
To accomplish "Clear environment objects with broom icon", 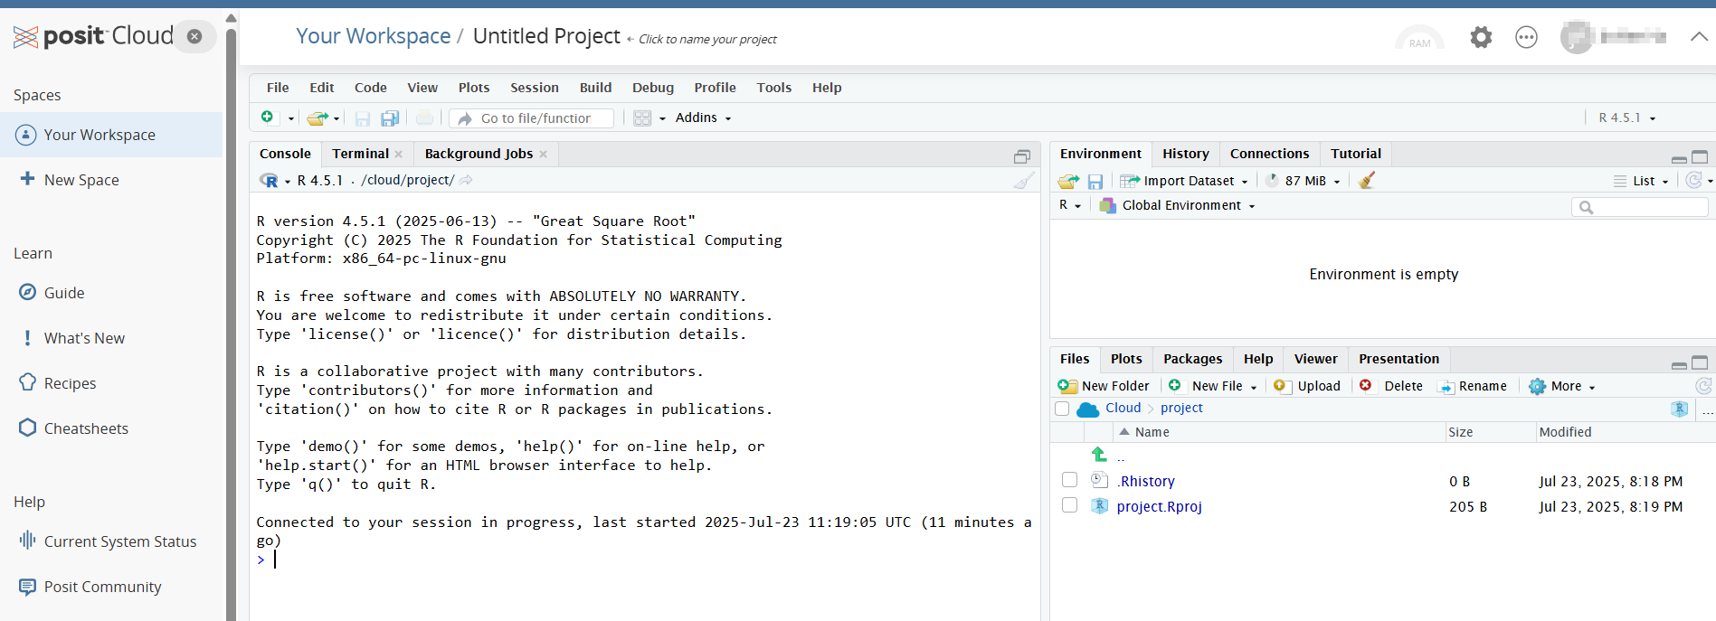I will (1367, 181).
